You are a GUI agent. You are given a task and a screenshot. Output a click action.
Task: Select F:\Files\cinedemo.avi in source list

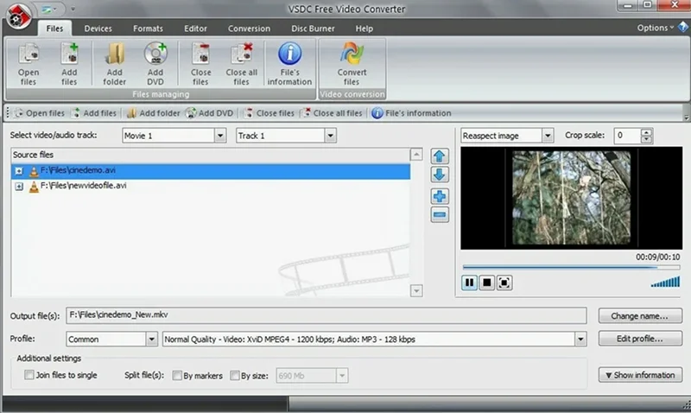211,171
